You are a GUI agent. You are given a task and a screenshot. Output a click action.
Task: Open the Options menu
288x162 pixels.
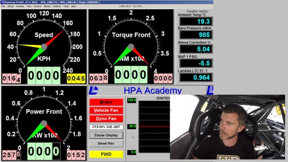(57, 6)
